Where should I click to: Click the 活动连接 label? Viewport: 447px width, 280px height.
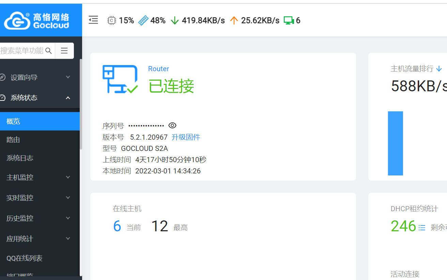tap(405, 274)
